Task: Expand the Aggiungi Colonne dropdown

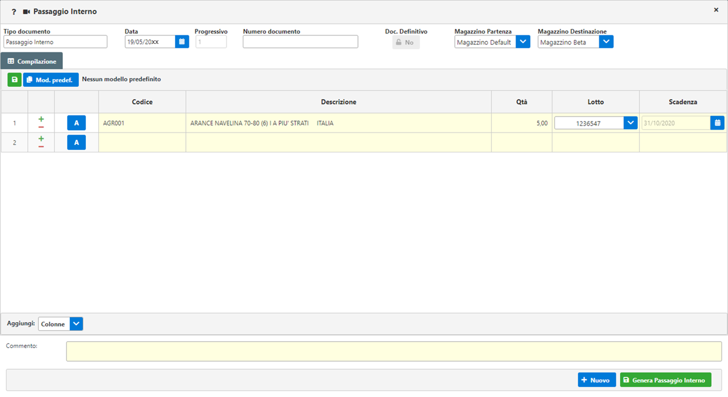Action: pyautogui.click(x=76, y=324)
